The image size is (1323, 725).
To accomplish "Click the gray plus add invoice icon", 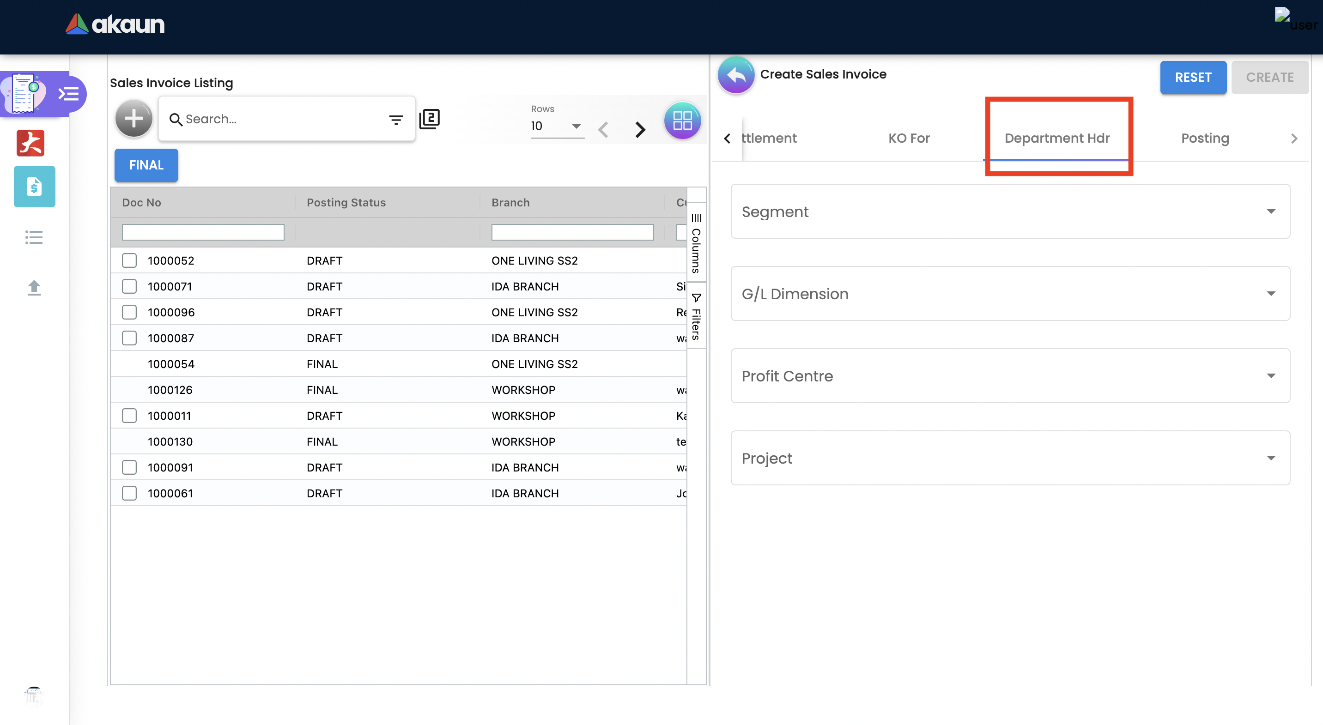I will (x=134, y=119).
